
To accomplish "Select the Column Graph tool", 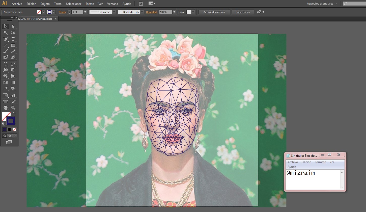I will (13, 95).
